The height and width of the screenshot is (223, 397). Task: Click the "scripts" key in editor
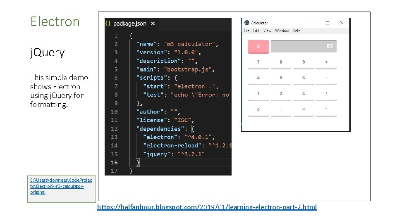coord(152,78)
